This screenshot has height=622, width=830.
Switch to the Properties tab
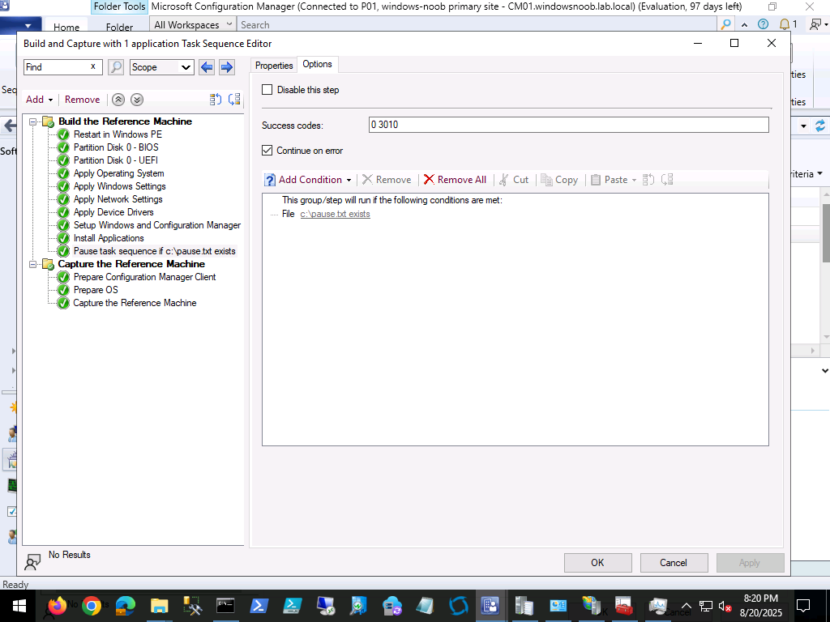tap(274, 66)
